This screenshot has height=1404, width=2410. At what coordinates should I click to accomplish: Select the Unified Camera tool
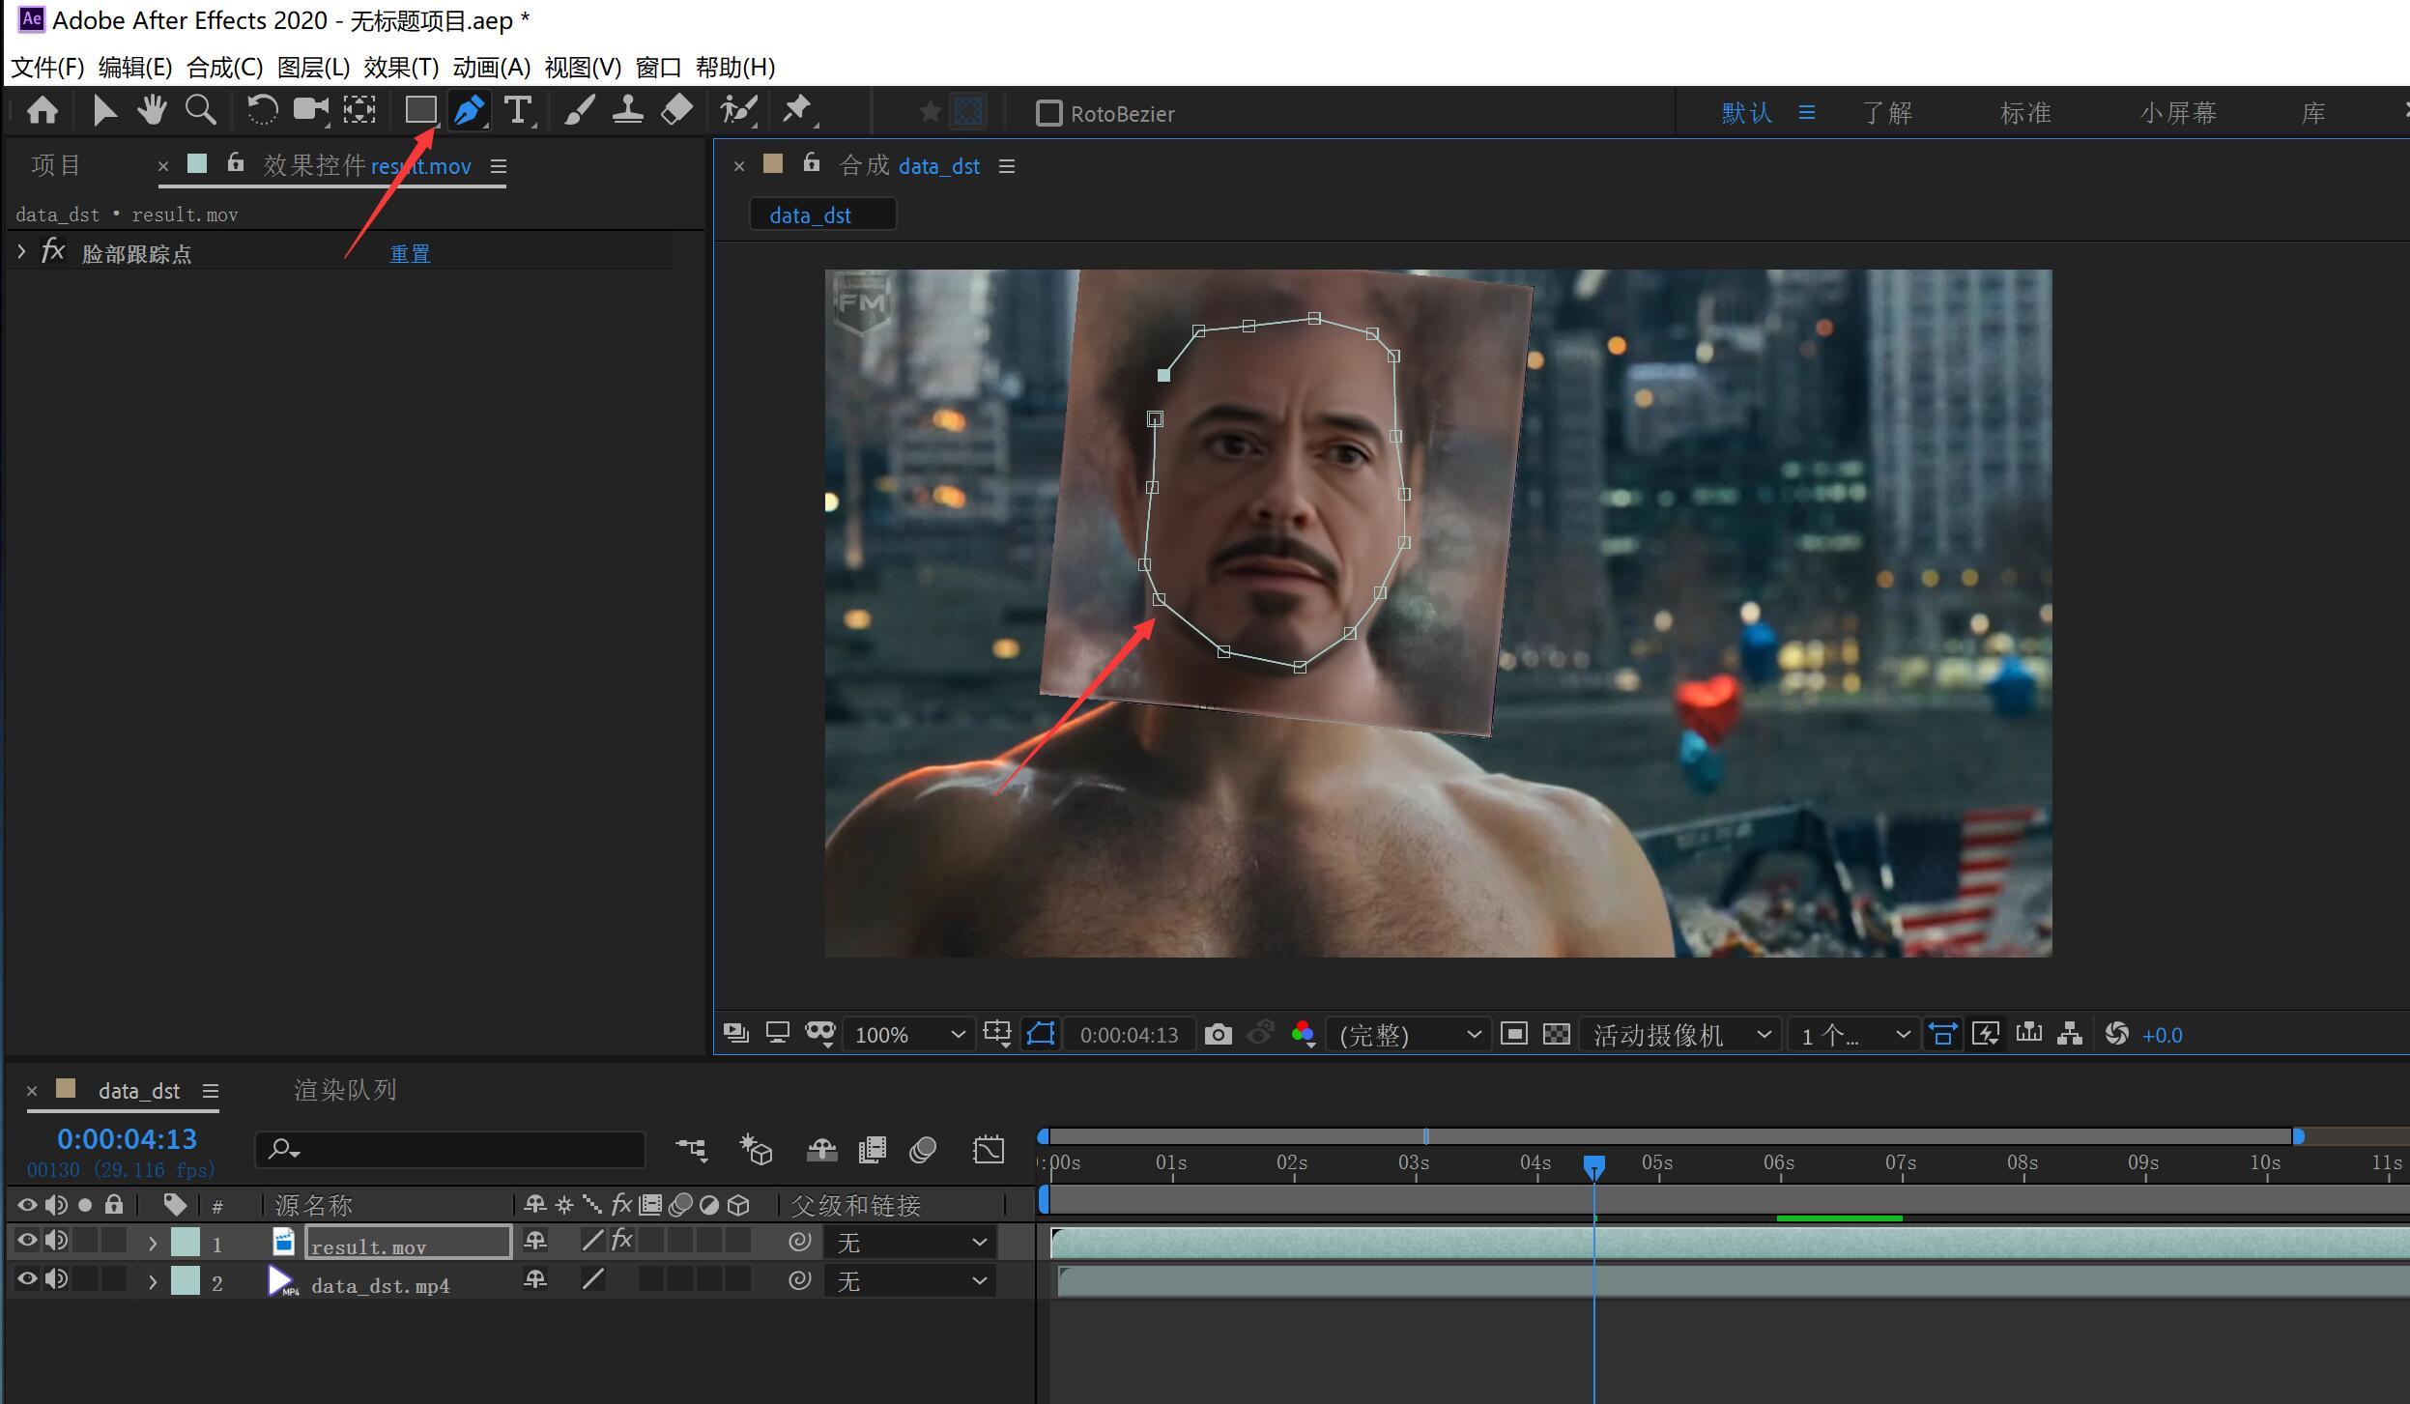tap(311, 111)
